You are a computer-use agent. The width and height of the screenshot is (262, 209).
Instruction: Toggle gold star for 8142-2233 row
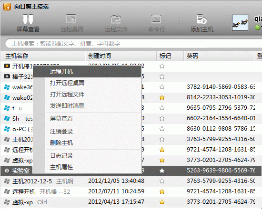[x=162, y=97]
